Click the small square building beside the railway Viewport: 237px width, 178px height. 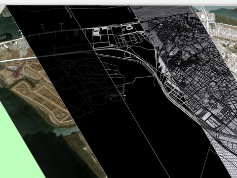pyautogui.click(x=160, y=68)
